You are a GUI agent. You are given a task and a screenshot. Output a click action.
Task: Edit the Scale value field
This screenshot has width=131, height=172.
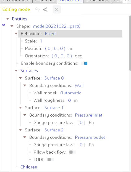(x=41, y=41)
